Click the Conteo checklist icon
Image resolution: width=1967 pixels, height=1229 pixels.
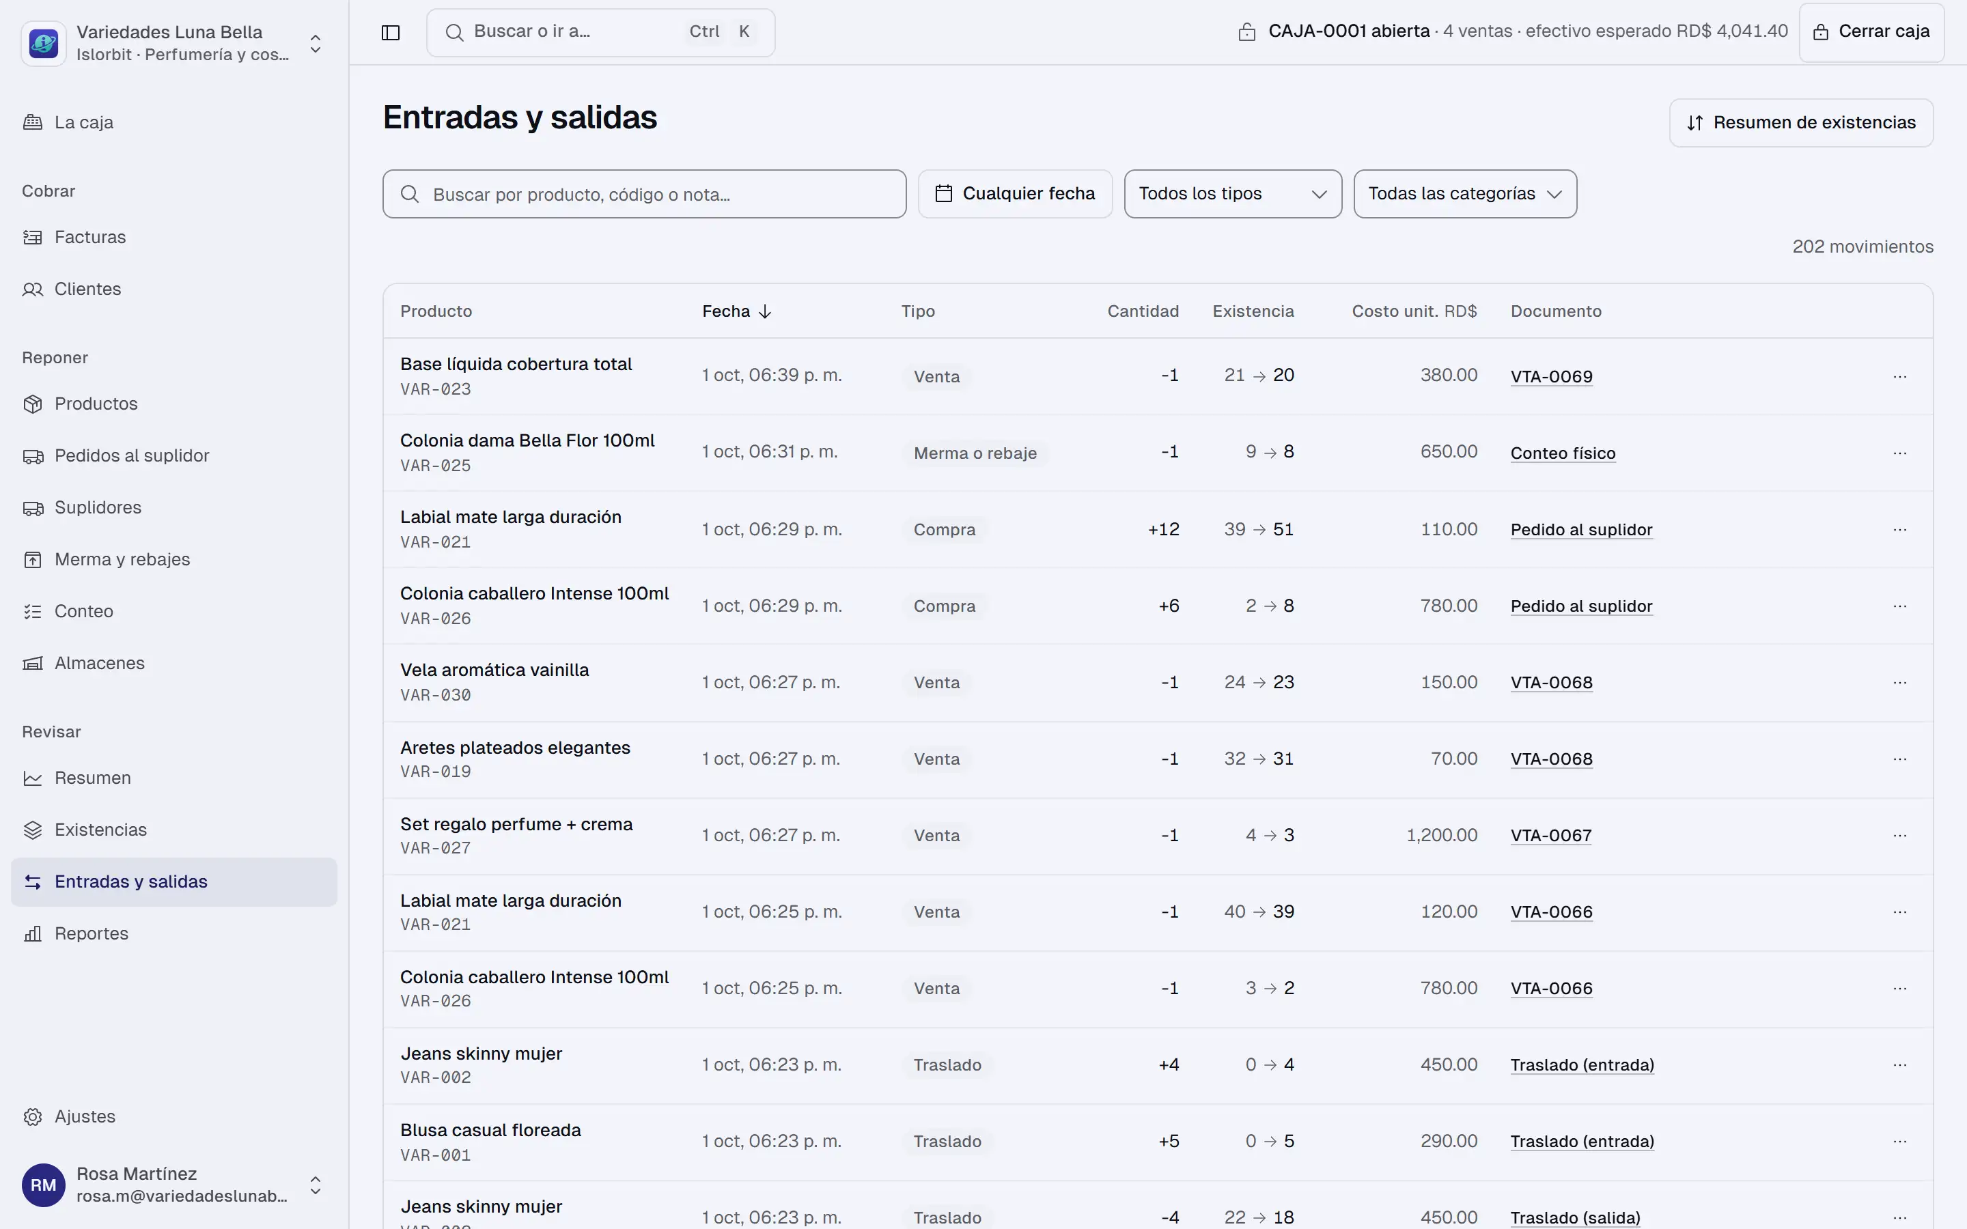pyautogui.click(x=33, y=612)
